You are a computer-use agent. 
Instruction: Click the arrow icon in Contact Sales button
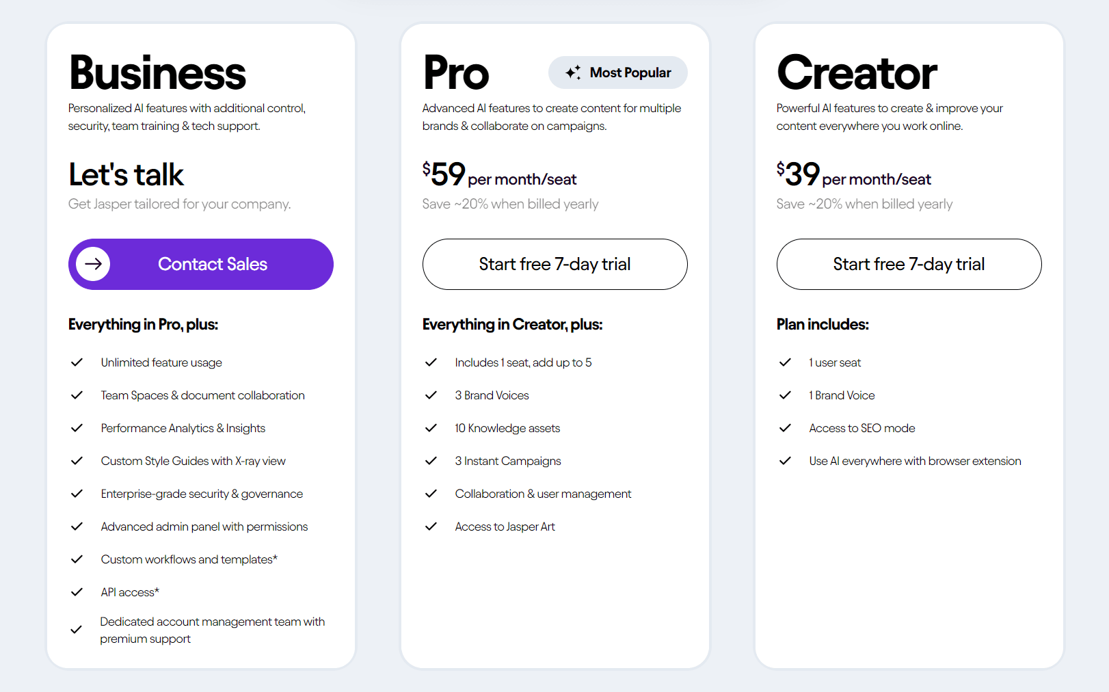(x=93, y=264)
